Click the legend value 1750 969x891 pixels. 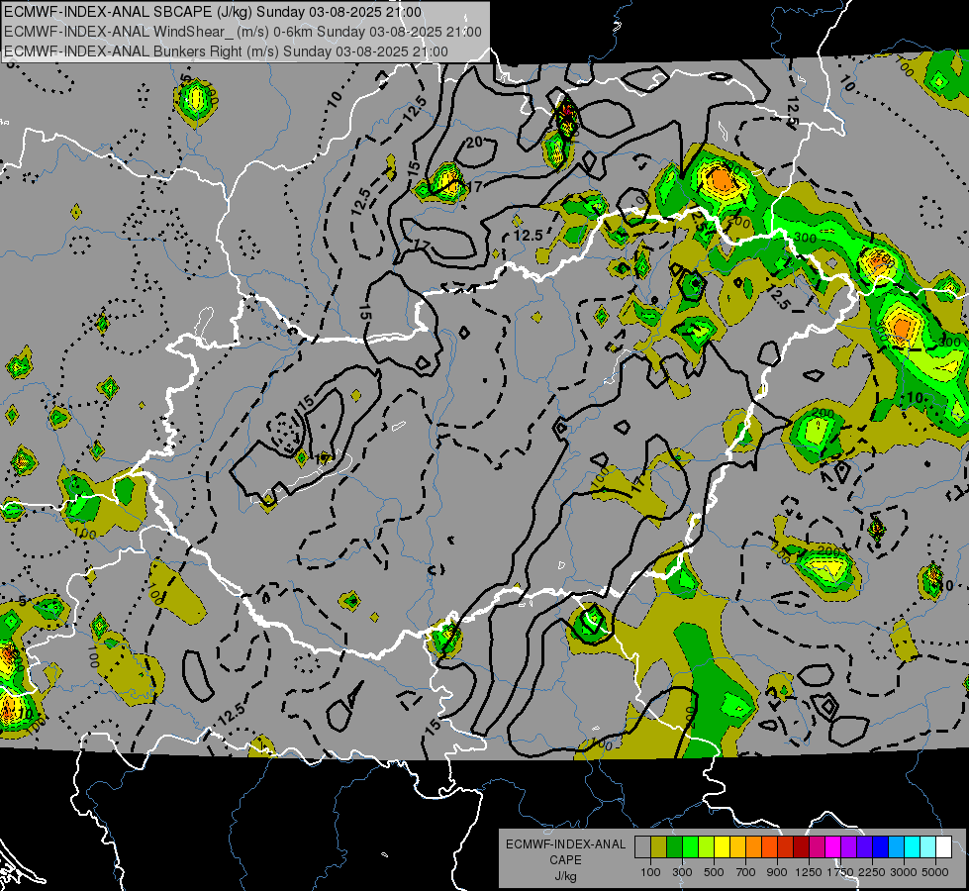tap(840, 872)
